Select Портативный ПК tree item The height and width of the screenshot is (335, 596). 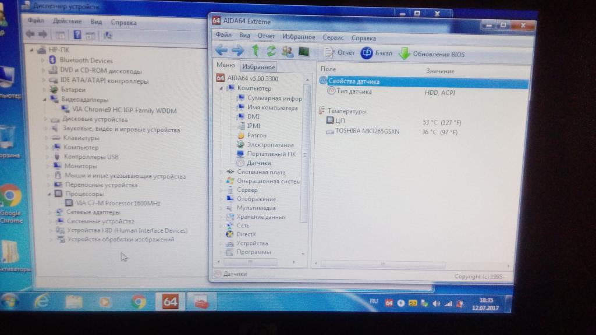(271, 154)
